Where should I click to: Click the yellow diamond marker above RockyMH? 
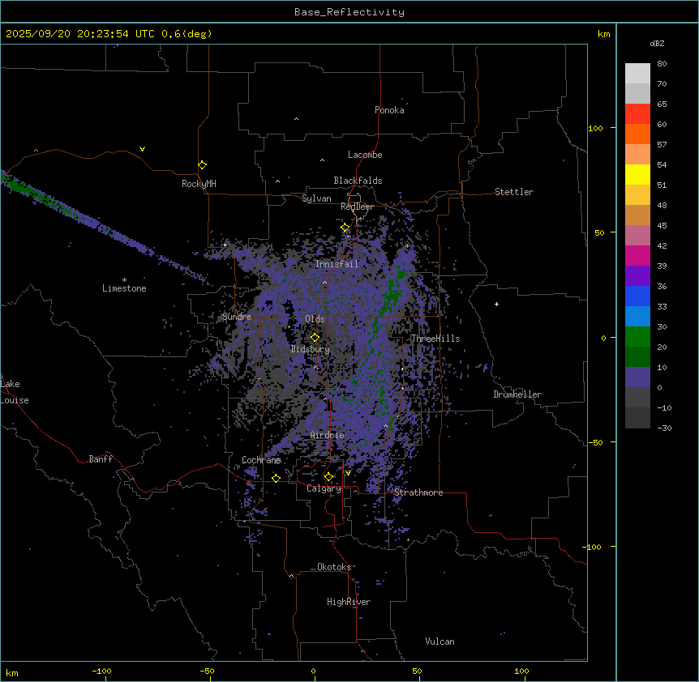tap(202, 164)
